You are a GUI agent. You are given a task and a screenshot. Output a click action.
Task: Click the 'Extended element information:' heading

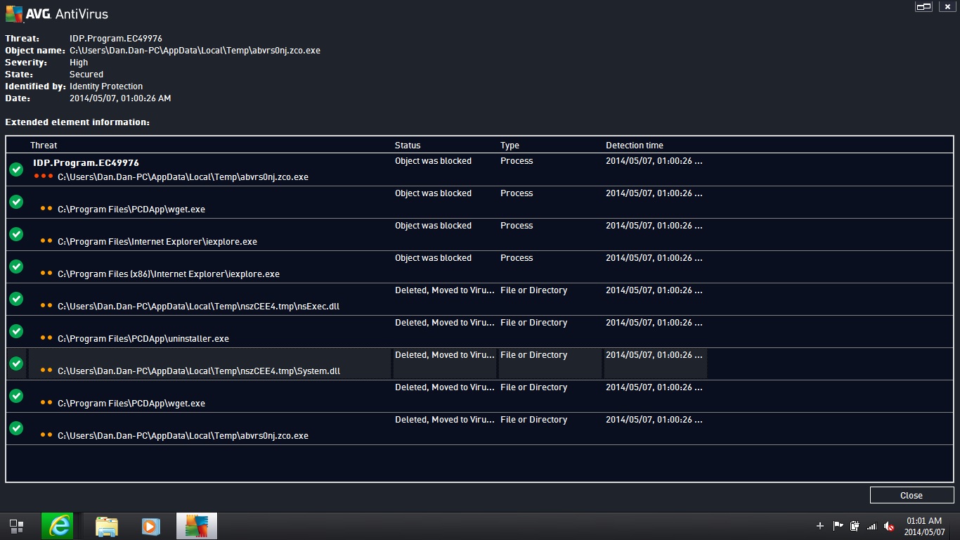77,122
